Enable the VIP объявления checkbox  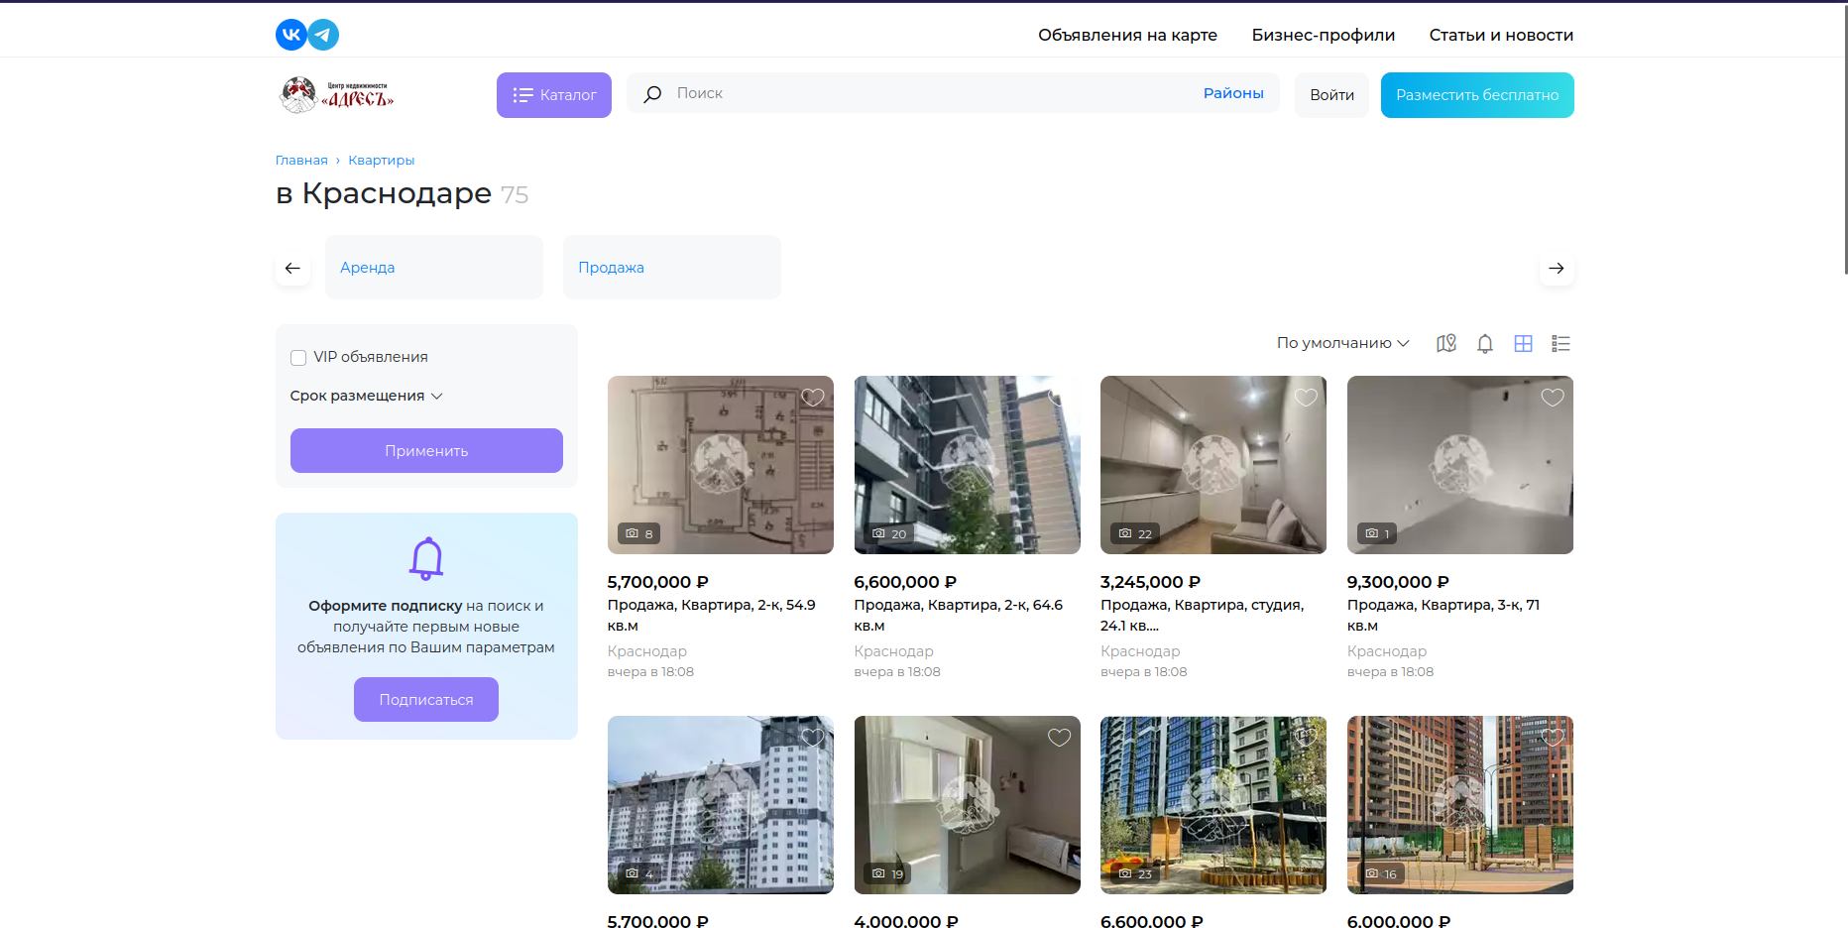298,358
